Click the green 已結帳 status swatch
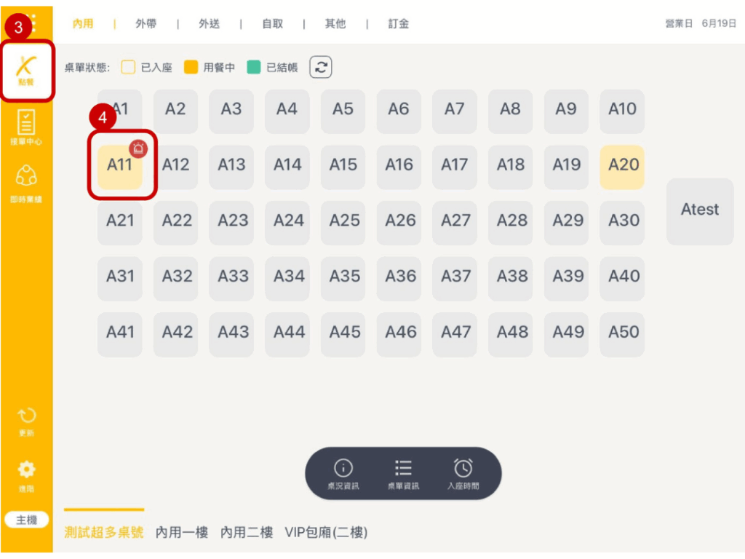 [253, 68]
